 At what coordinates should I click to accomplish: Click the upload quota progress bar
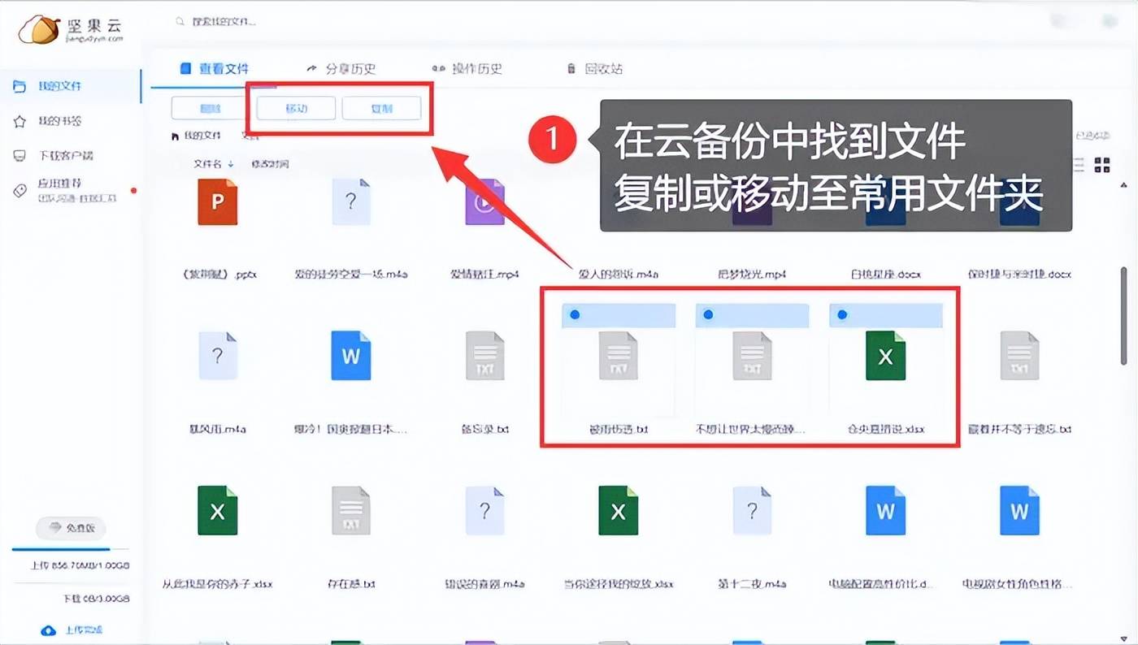coord(71,551)
